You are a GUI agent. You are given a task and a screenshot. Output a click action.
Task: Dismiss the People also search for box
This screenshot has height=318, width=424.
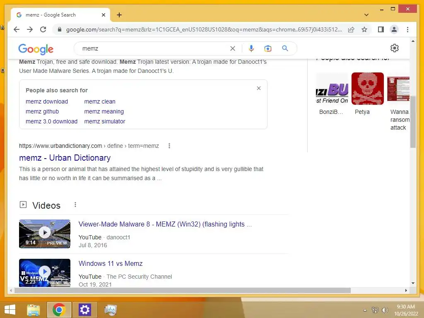point(259,88)
